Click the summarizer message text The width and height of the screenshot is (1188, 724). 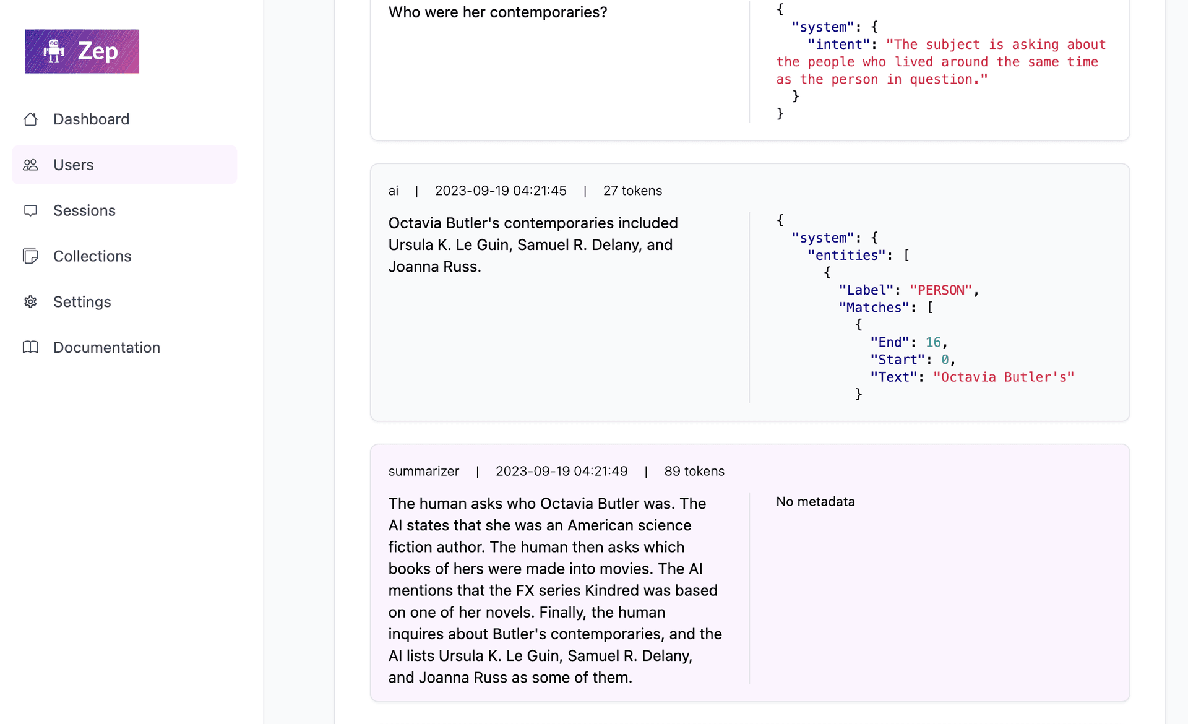point(554,590)
